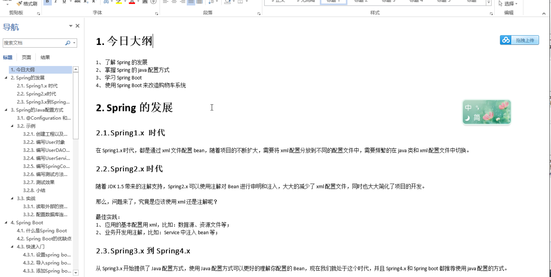551x277 pixels.
Task: Collapse the '3. Spring的Java配置方式' tree node
Action: click(x=6, y=110)
